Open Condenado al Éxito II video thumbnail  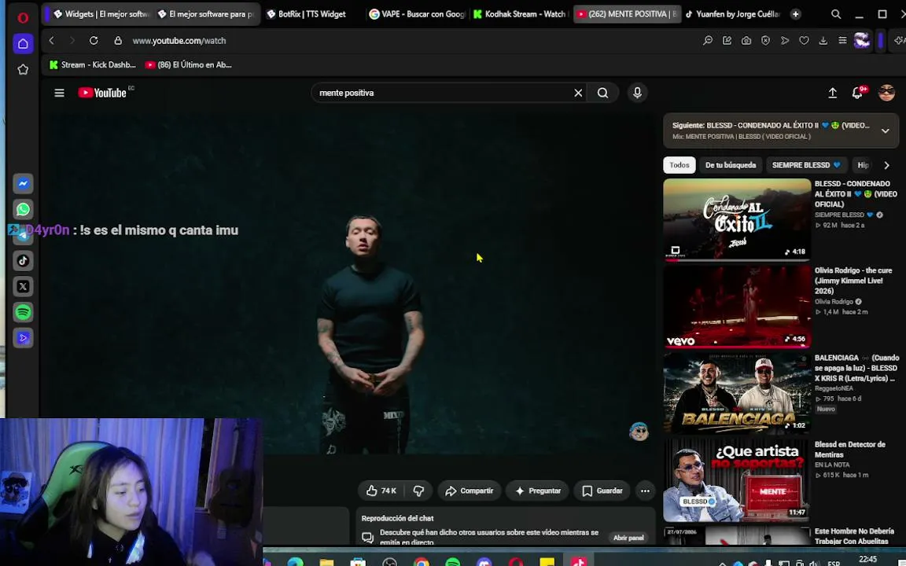[737, 219]
